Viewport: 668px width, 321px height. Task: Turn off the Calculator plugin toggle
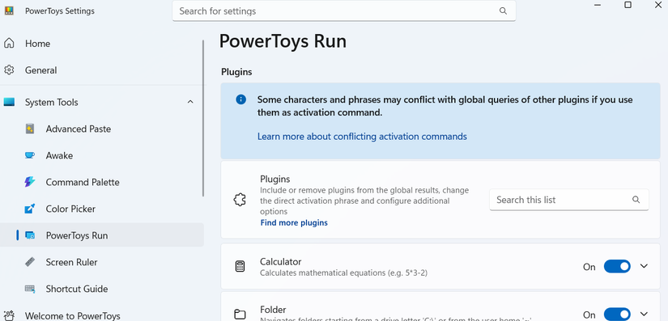coord(617,267)
